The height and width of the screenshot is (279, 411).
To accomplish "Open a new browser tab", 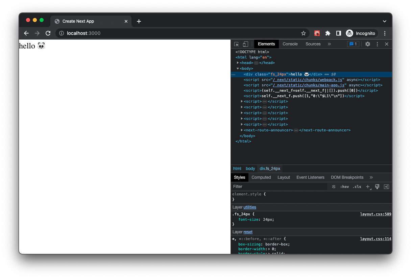I will point(139,21).
